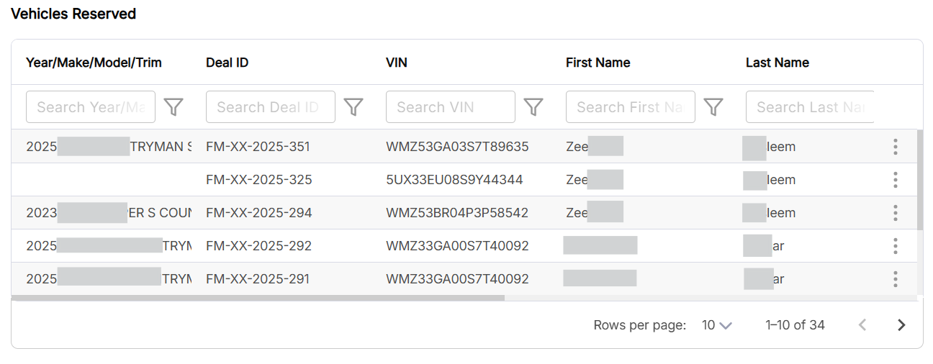Click the horizontal scrollbar under the table
This screenshot has width=933, height=364.
[258, 297]
